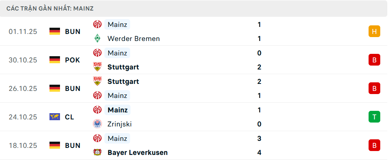This screenshot has height=160, width=390.
Task: Click red B badge for 18.10.25 match
Action: (374, 145)
